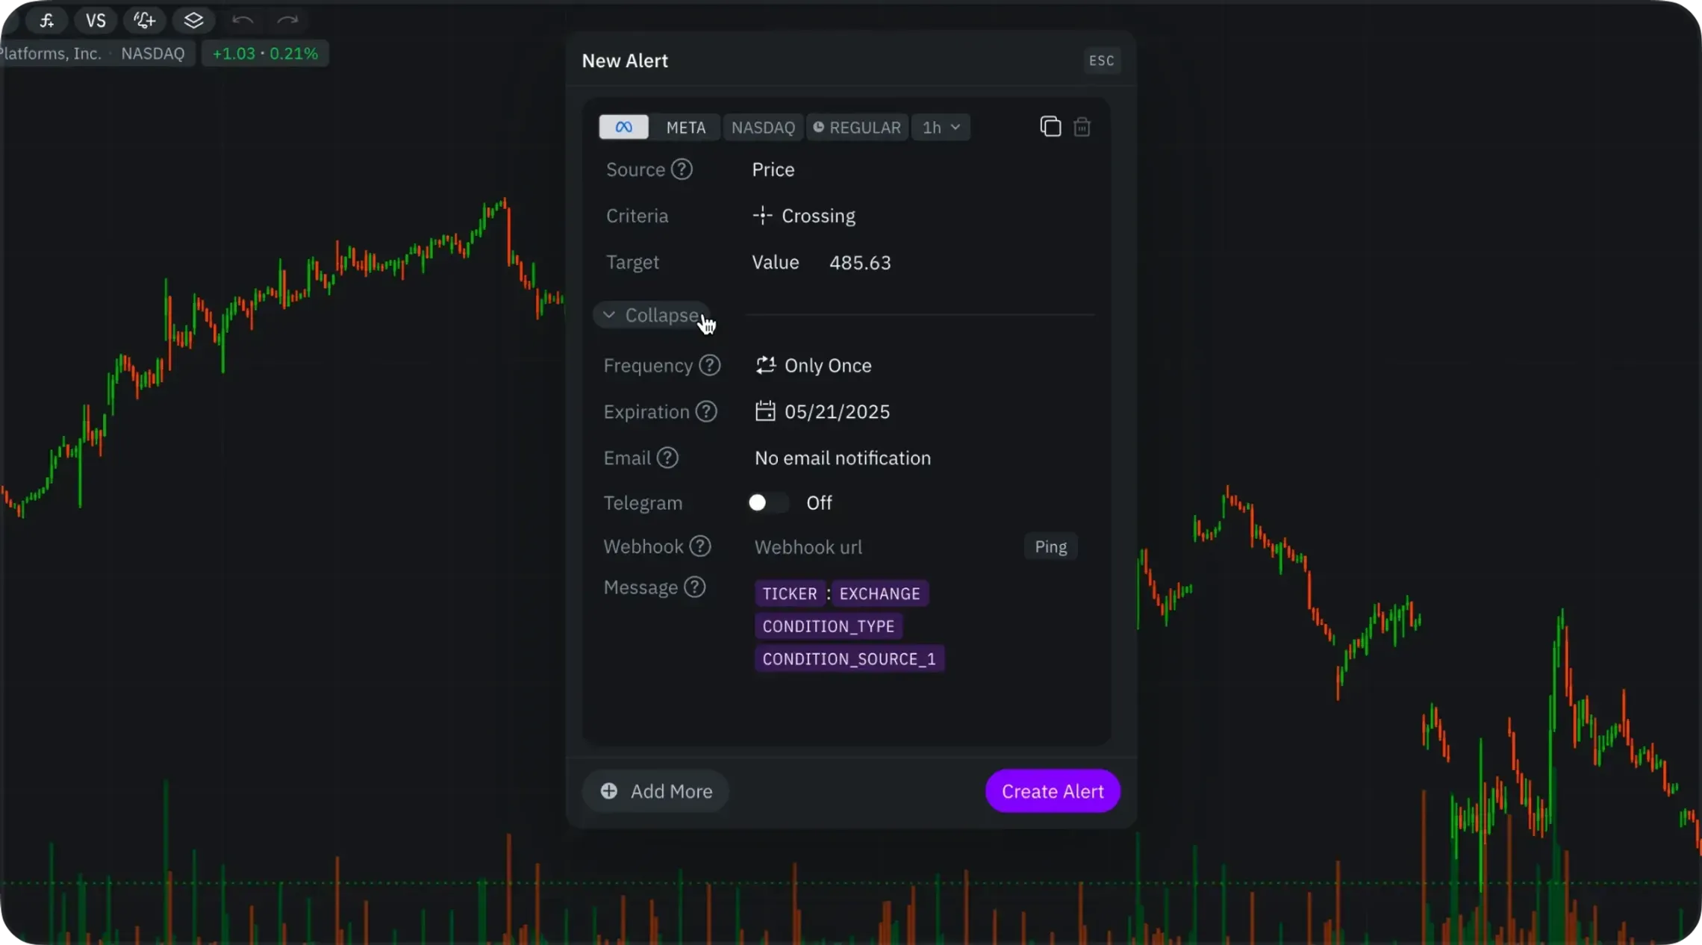Open the VS compare symbols tool

(x=96, y=20)
